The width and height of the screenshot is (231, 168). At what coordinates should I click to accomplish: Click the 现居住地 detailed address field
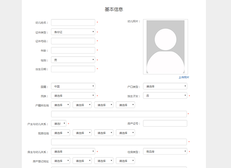tap(119, 142)
